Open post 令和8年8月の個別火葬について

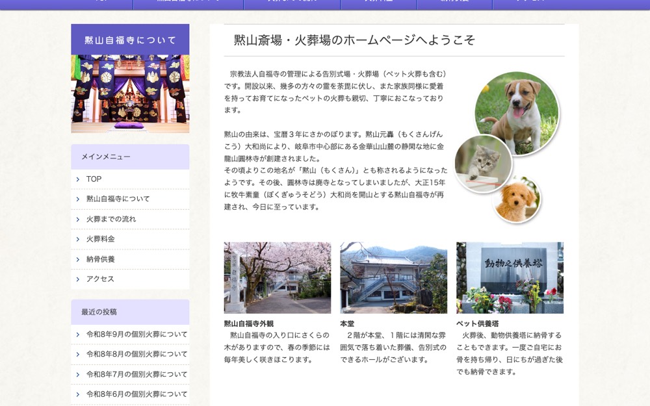[136, 354]
